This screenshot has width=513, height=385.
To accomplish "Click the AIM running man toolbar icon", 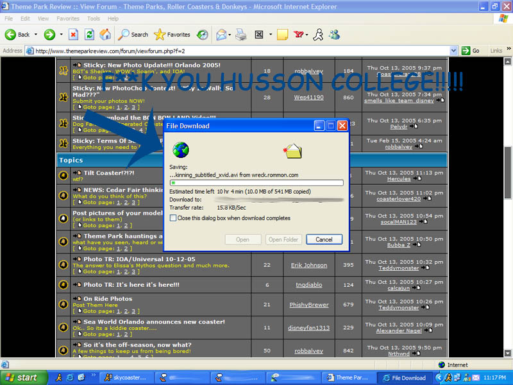I will pyautogui.click(x=318, y=35).
